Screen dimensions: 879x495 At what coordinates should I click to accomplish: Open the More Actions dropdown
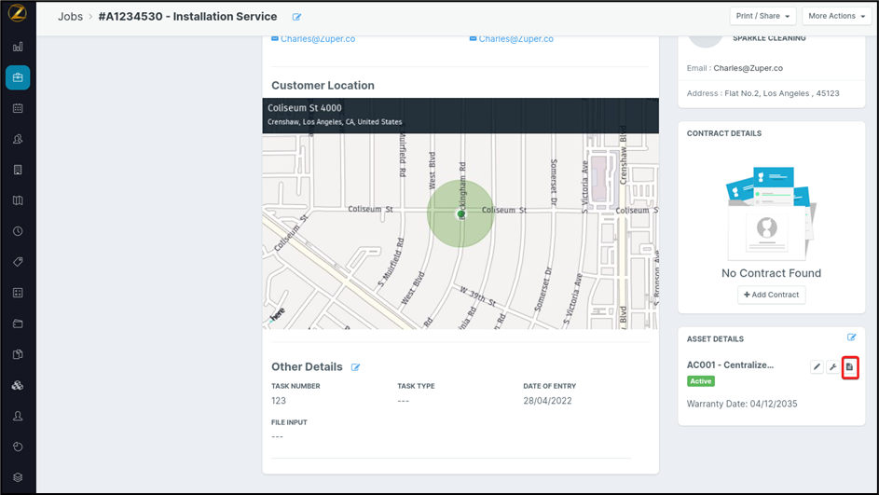(x=836, y=17)
